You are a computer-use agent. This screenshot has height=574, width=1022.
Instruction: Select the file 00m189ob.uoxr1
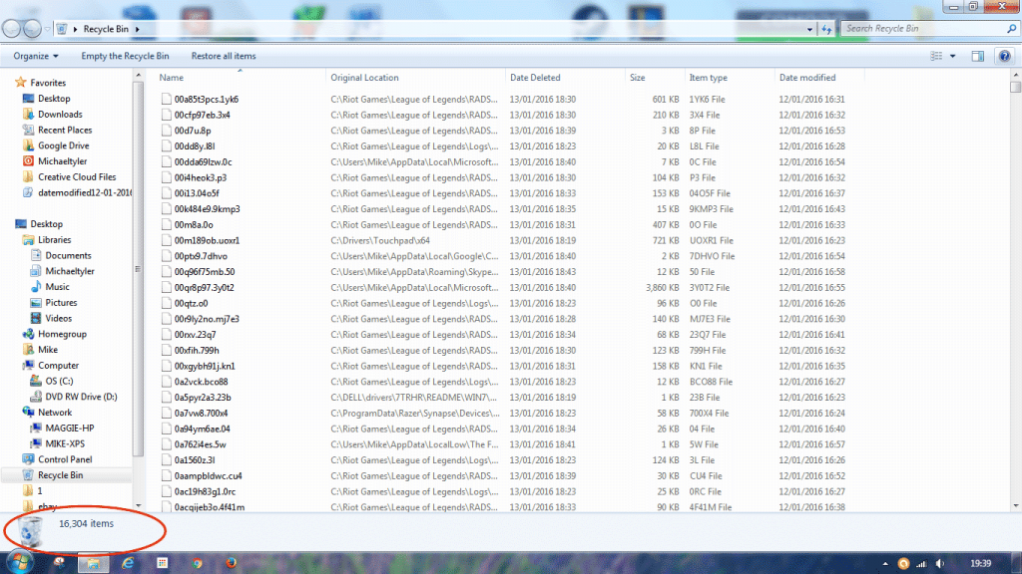pyautogui.click(x=207, y=240)
